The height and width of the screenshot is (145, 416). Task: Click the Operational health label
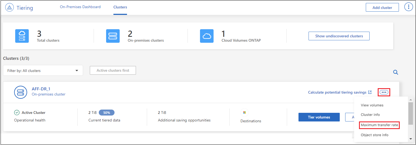click(x=30, y=120)
